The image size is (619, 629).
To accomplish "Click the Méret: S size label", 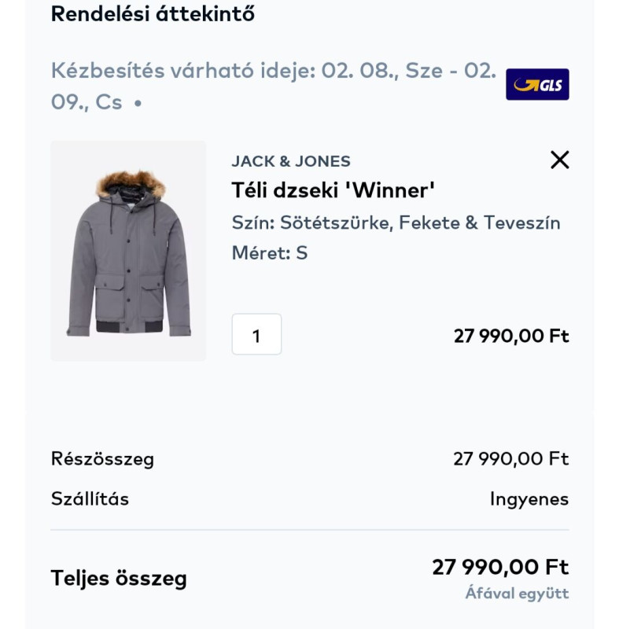I will tap(269, 253).
